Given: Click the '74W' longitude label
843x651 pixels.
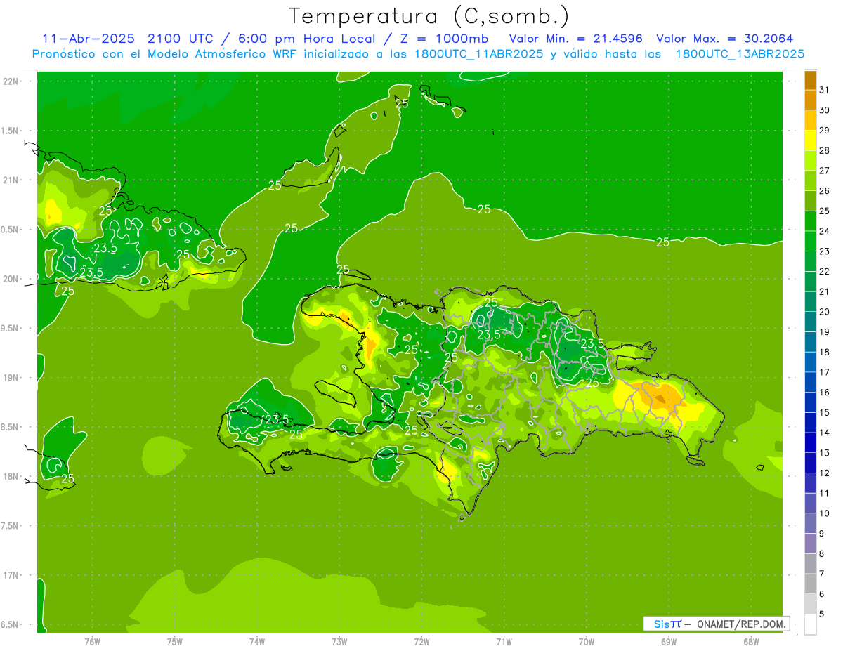Looking at the screenshot, I should click(257, 642).
